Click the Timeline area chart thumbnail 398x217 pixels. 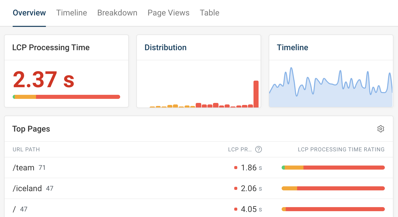(x=331, y=87)
